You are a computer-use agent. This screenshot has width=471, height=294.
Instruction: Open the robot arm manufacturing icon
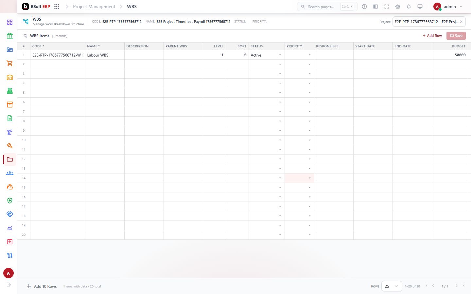[x=10, y=132]
